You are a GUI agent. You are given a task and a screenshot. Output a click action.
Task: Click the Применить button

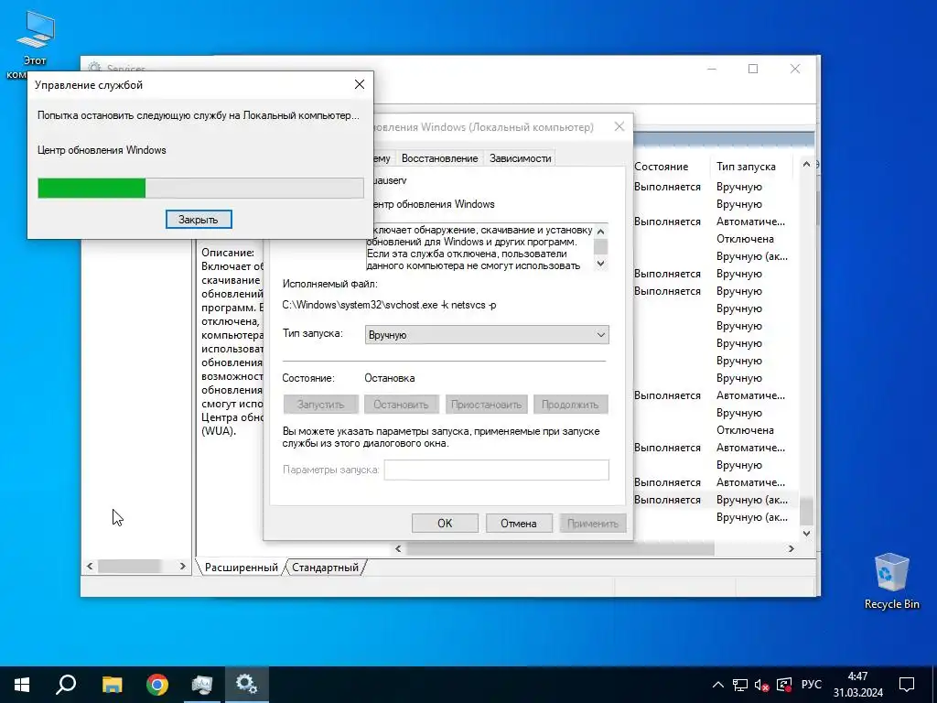coord(592,523)
